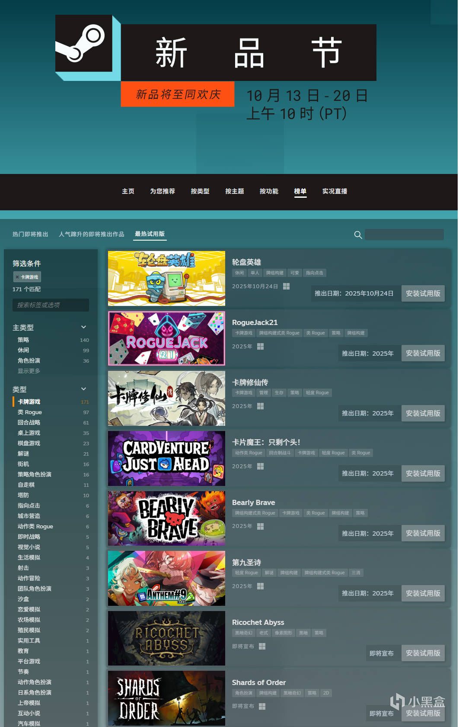This screenshot has height=727, width=459.
Task: Click the Shards of Order title link
Action: click(259, 682)
